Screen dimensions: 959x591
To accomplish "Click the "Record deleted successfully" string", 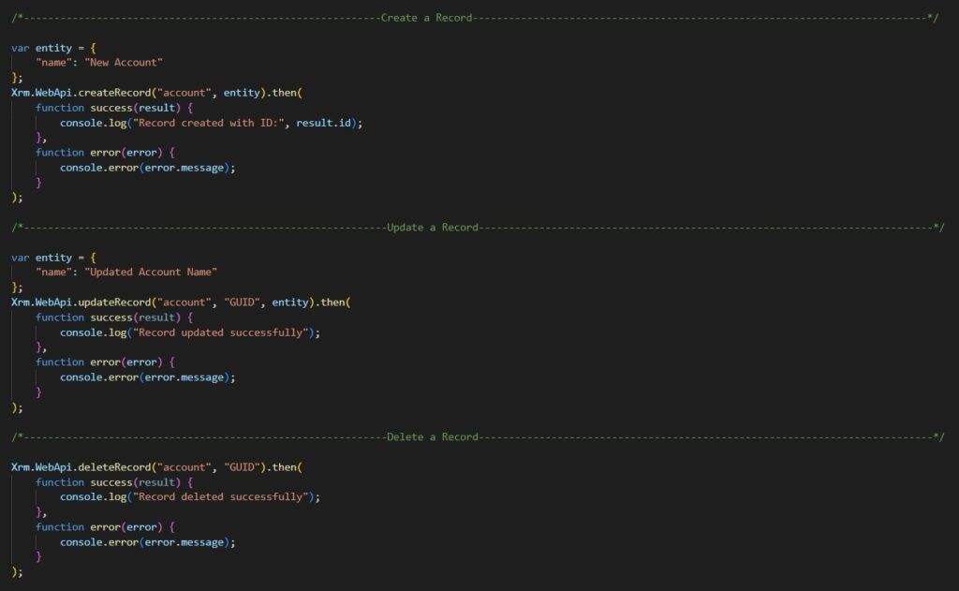I will pyautogui.click(x=220, y=496).
